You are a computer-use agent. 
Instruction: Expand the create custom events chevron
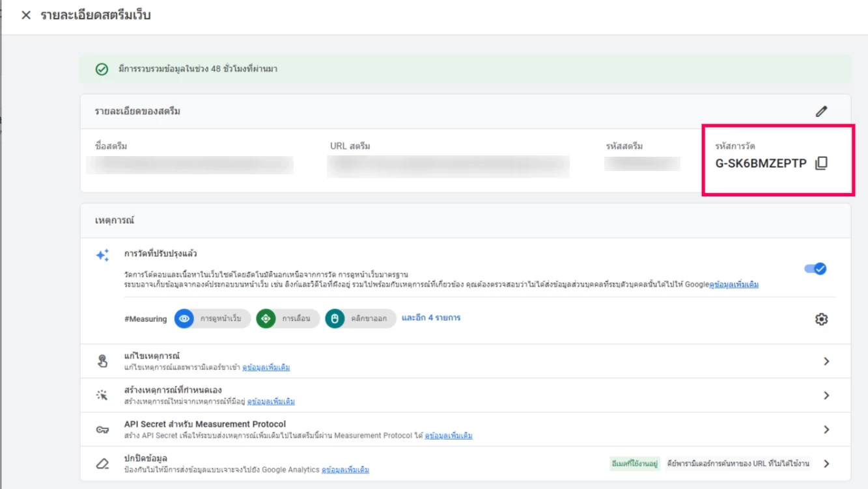826,395
